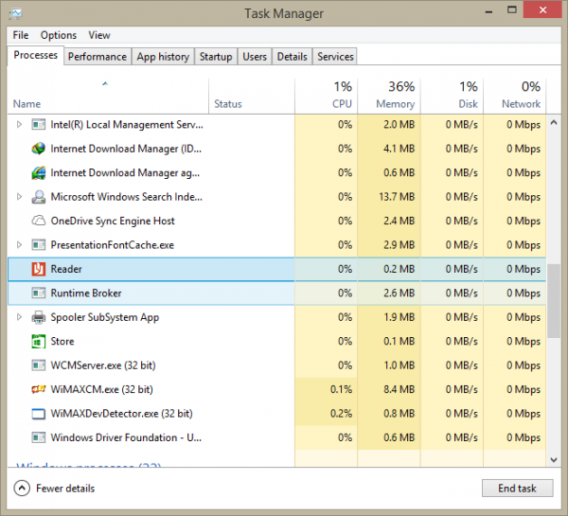Click the vertical scrollbar thumb
Screen dimensions: 568x516
[554, 301]
